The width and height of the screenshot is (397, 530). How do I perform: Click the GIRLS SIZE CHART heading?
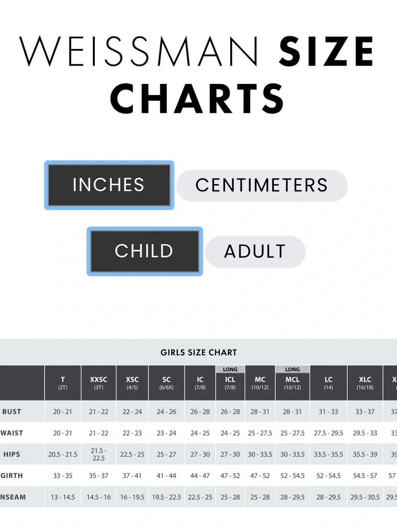198,352
